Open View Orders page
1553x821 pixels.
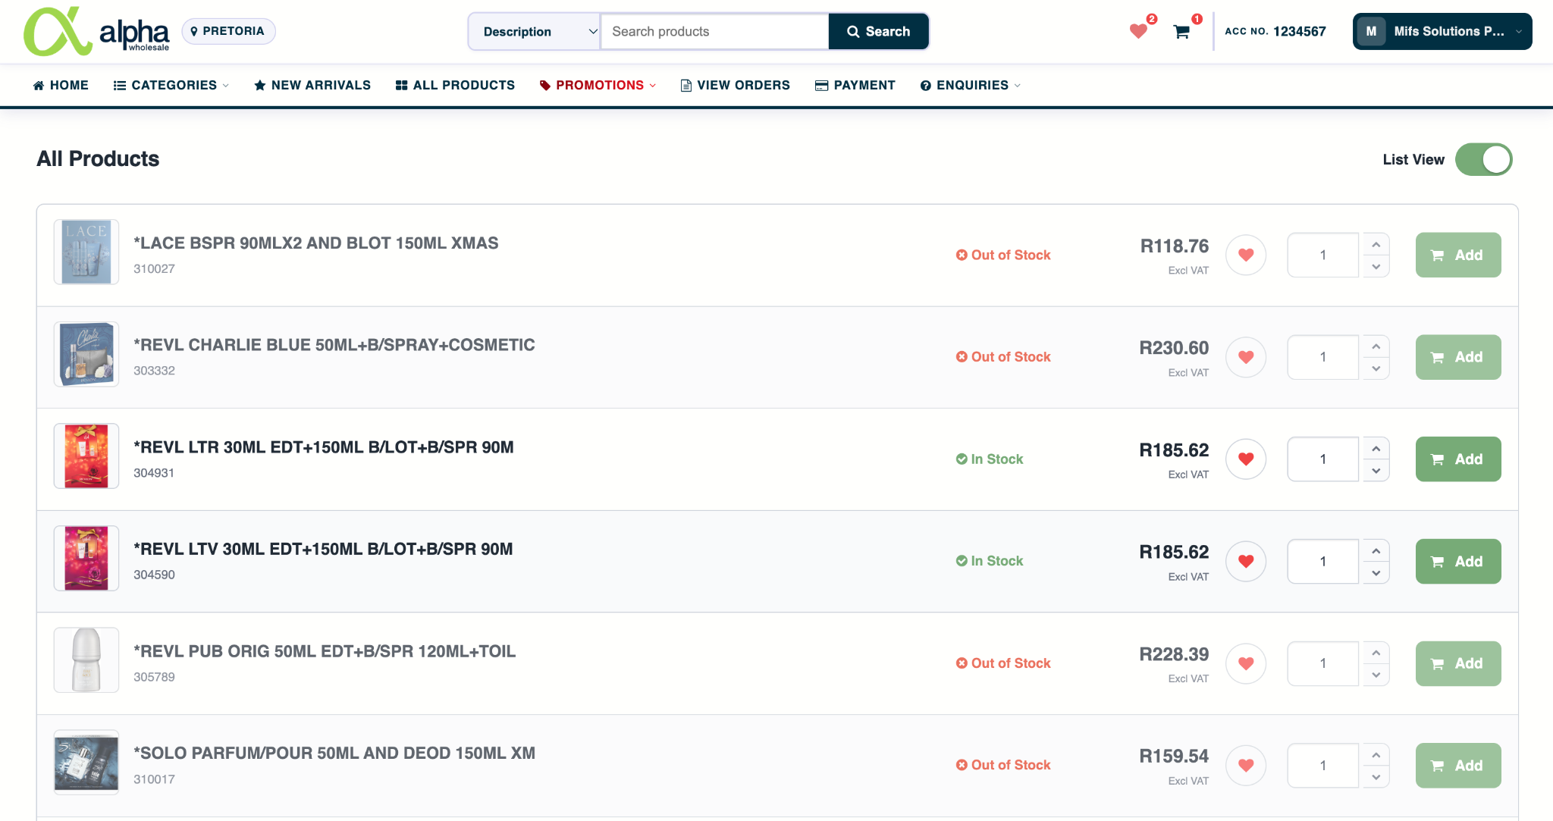pos(735,85)
